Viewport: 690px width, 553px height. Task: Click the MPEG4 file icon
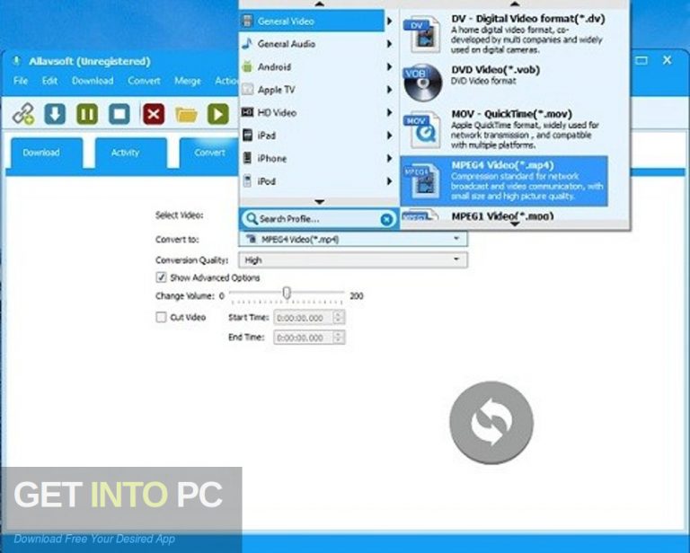pos(421,180)
